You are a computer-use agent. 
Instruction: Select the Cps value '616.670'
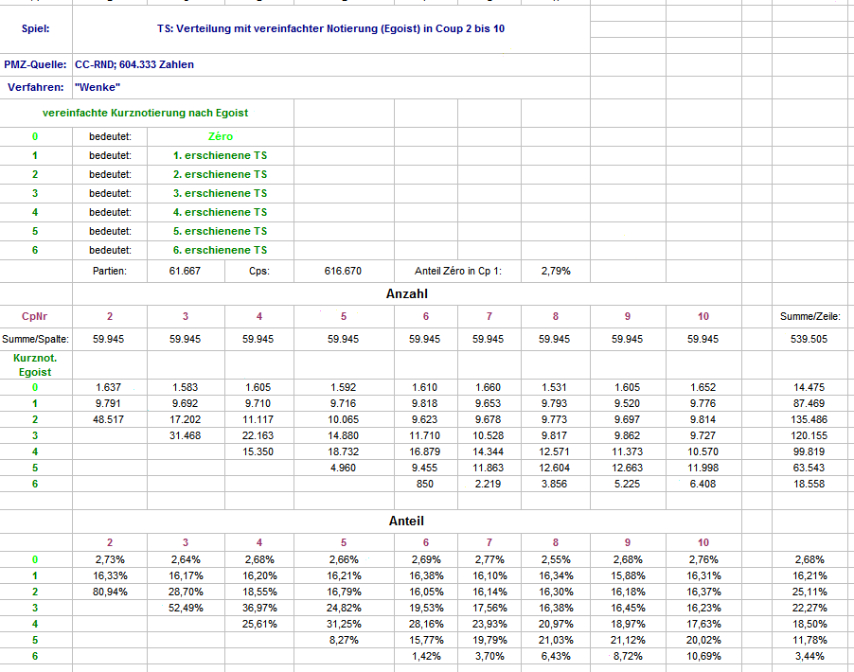pos(343,271)
